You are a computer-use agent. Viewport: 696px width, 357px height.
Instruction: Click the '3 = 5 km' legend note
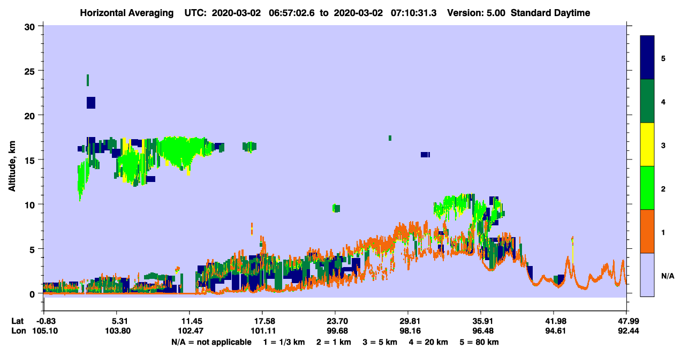pos(380,341)
